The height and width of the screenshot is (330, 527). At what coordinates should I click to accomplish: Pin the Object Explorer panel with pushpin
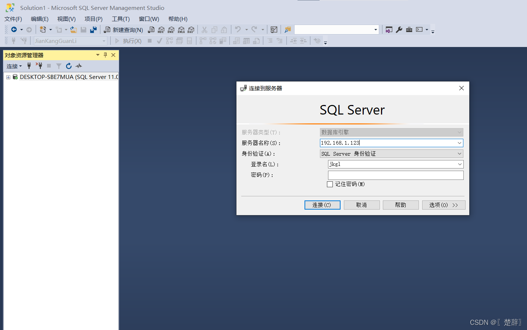[x=106, y=55]
